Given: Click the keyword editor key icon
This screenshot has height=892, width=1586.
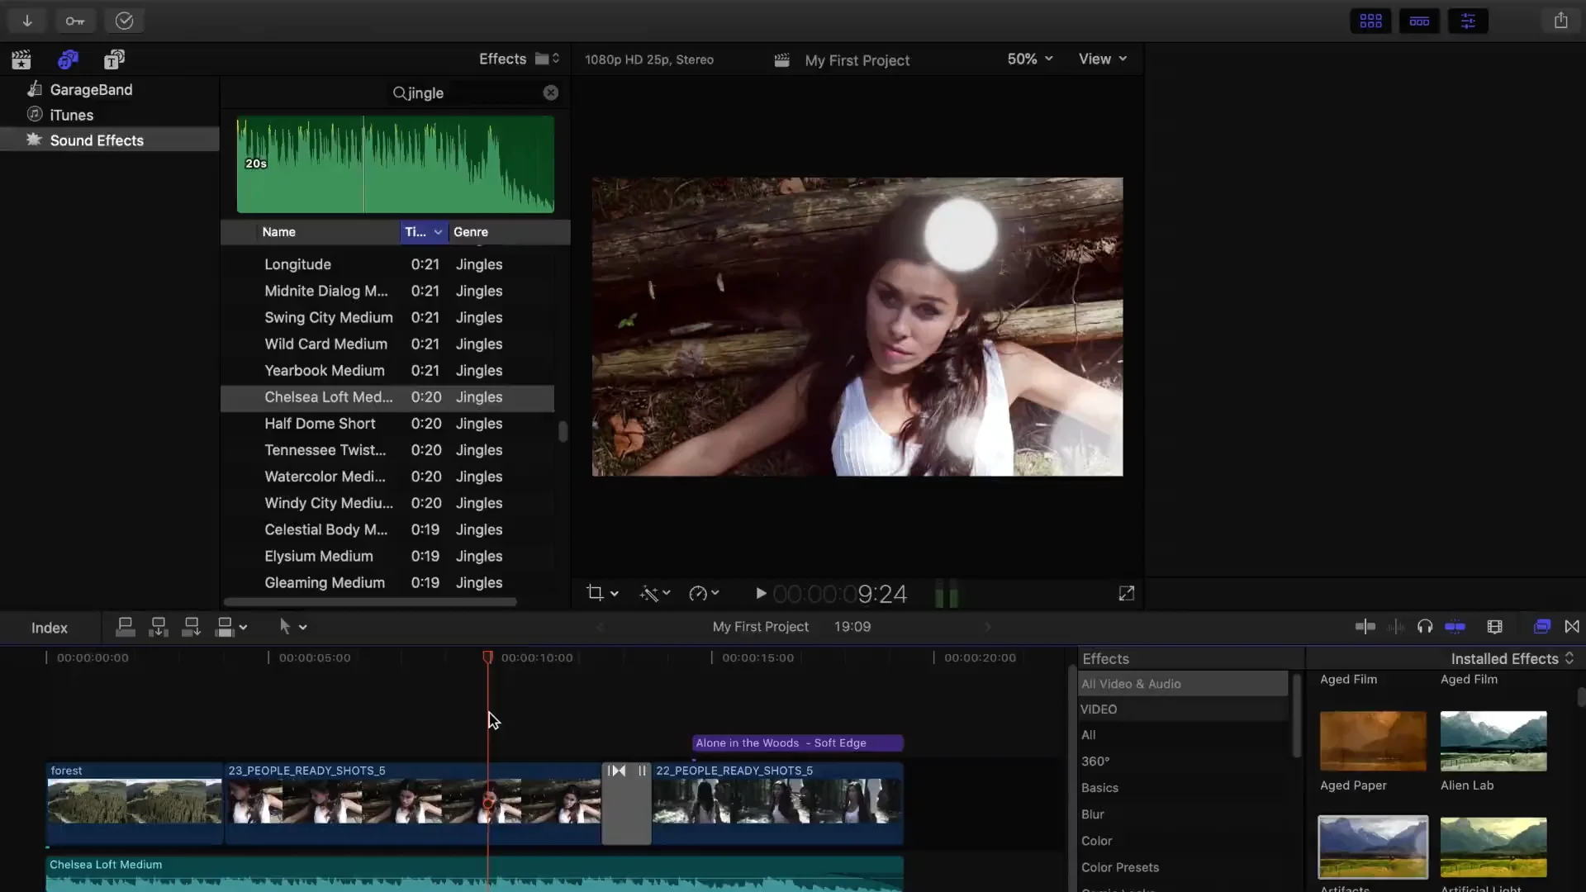Looking at the screenshot, I should pyautogui.click(x=75, y=21).
